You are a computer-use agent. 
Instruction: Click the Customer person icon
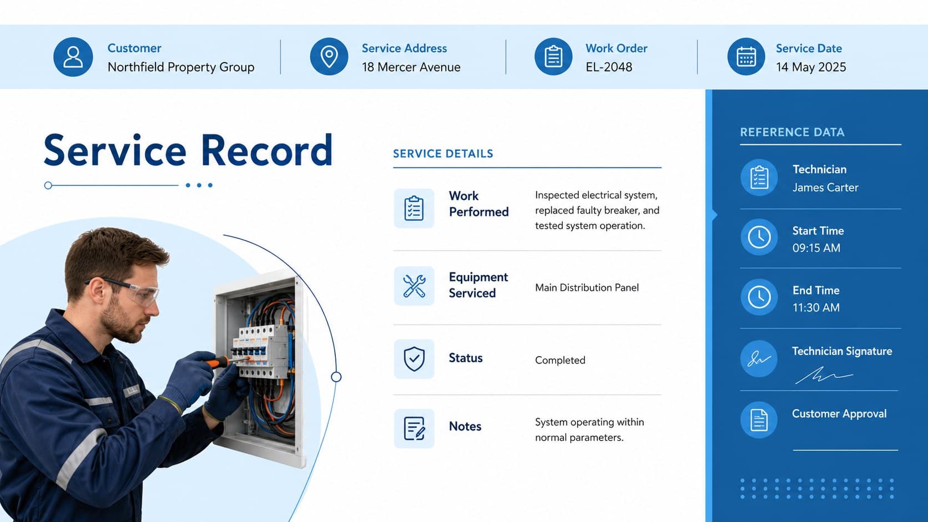(x=73, y=57)
